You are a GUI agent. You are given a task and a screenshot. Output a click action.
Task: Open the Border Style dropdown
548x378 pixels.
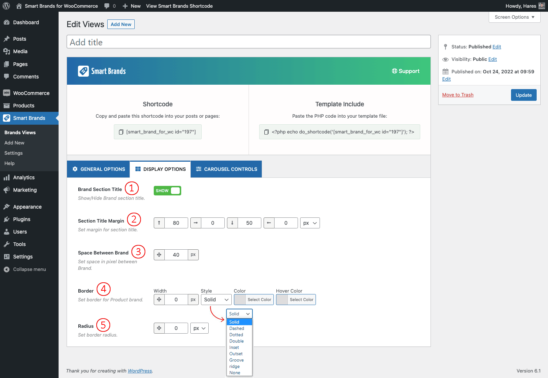click(216, 300)
